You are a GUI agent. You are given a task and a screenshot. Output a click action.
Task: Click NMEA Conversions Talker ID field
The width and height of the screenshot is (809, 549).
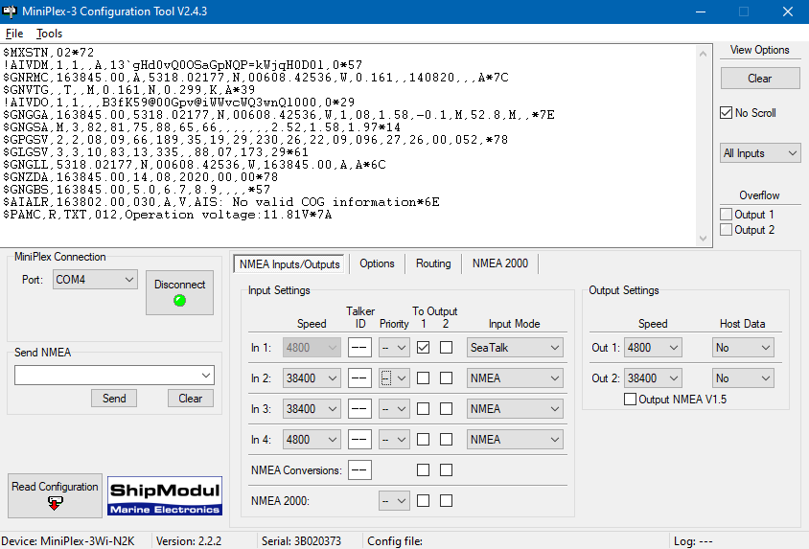359,470
